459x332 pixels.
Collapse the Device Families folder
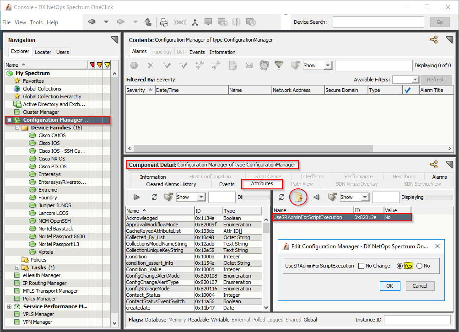[17, 128]
